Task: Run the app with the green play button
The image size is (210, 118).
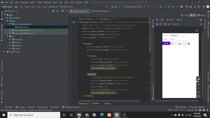Action: [149, 7]
